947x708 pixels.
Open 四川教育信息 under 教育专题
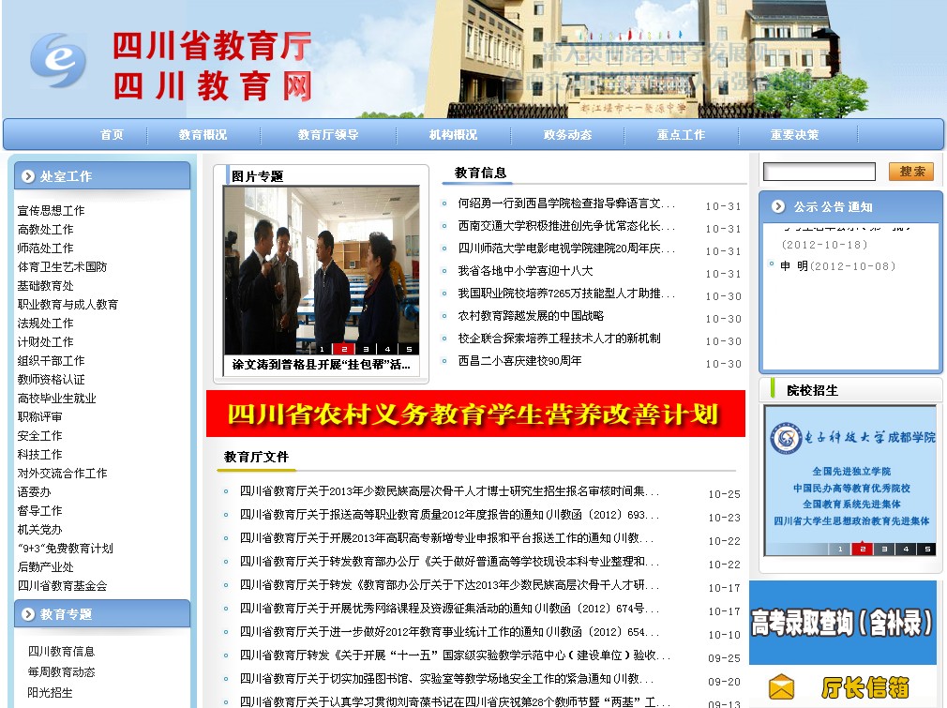tap(61, 651)
